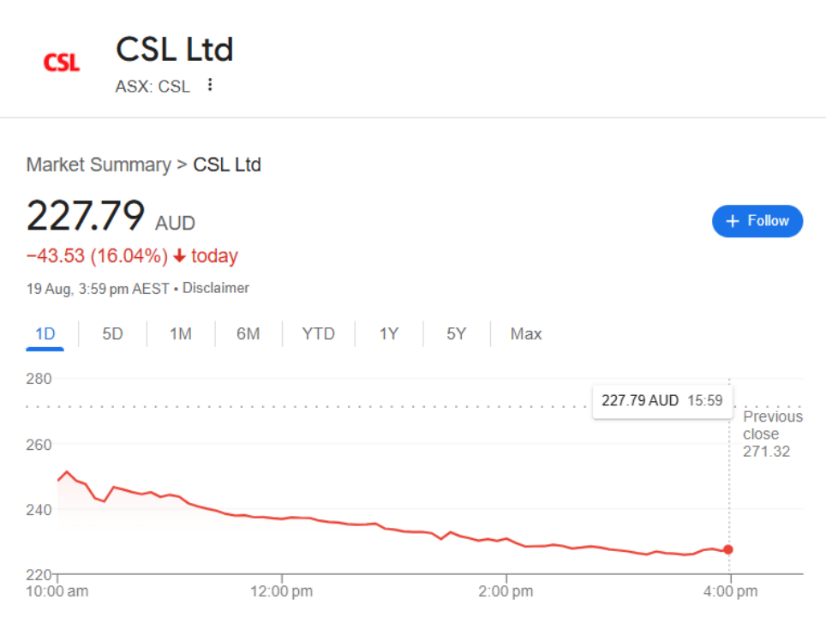Switch to the 5D chart range
Image resolution: width=826 pixels, height=617 pixels.
[112, 333]
